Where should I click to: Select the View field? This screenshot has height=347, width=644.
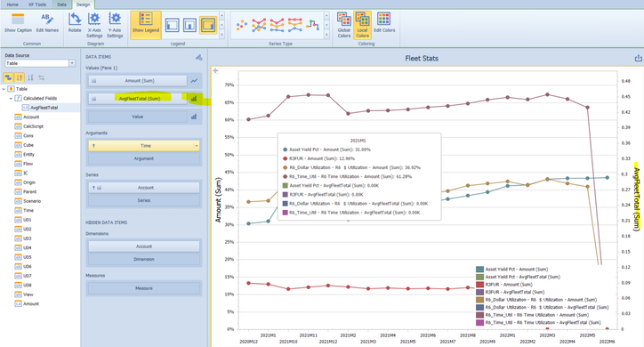(28, 295)
